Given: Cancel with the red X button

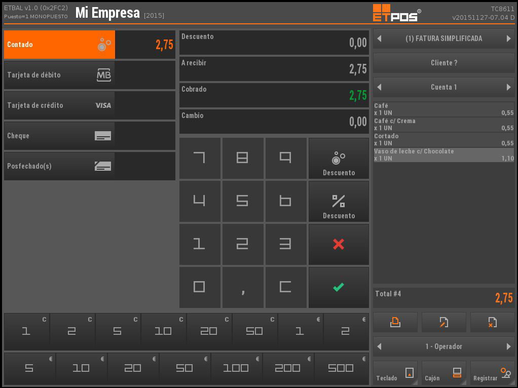Looking at the screenshot, I should [x=339, y=244].
